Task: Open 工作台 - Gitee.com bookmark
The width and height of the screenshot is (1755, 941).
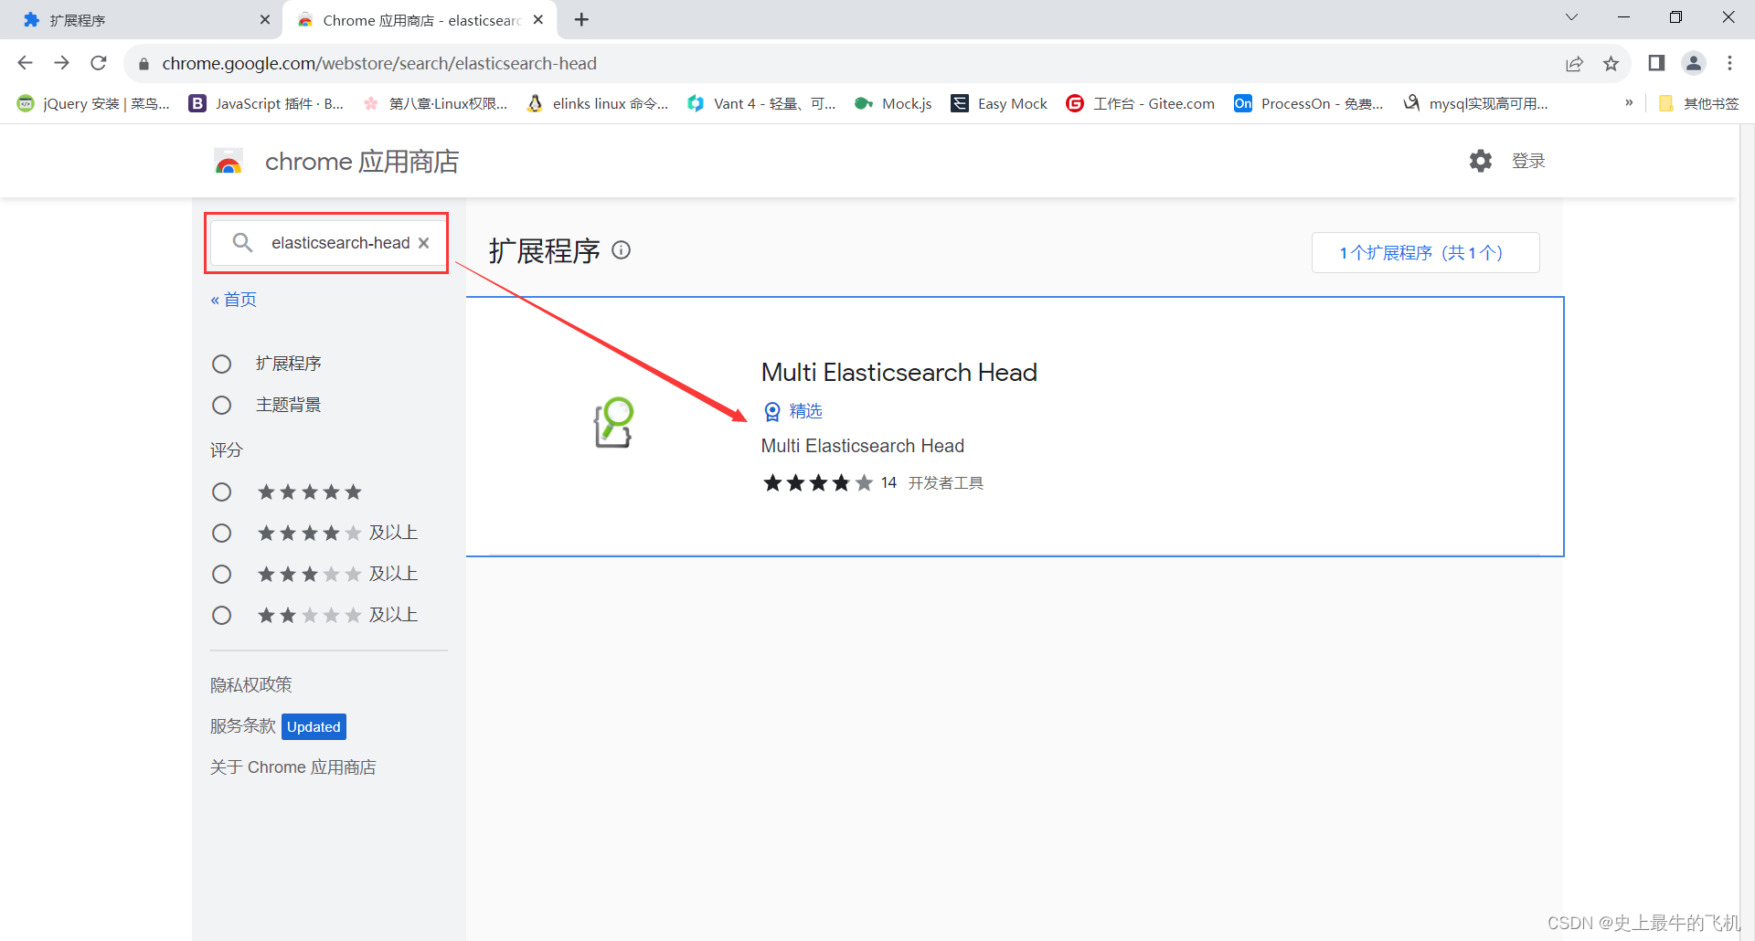Action: (1140, 103)
